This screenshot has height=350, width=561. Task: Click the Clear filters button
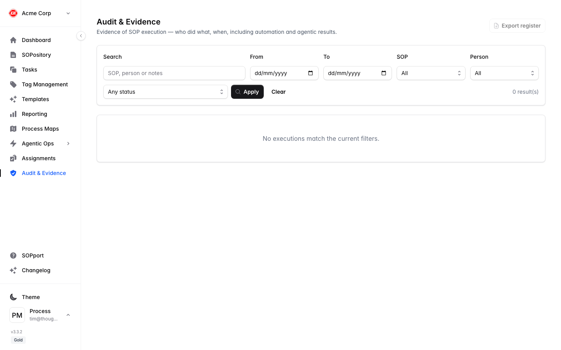point(279,92)
